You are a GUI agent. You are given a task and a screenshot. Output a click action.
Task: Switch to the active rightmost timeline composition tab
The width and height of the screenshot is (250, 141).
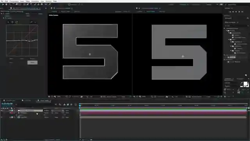coord(44,101)
